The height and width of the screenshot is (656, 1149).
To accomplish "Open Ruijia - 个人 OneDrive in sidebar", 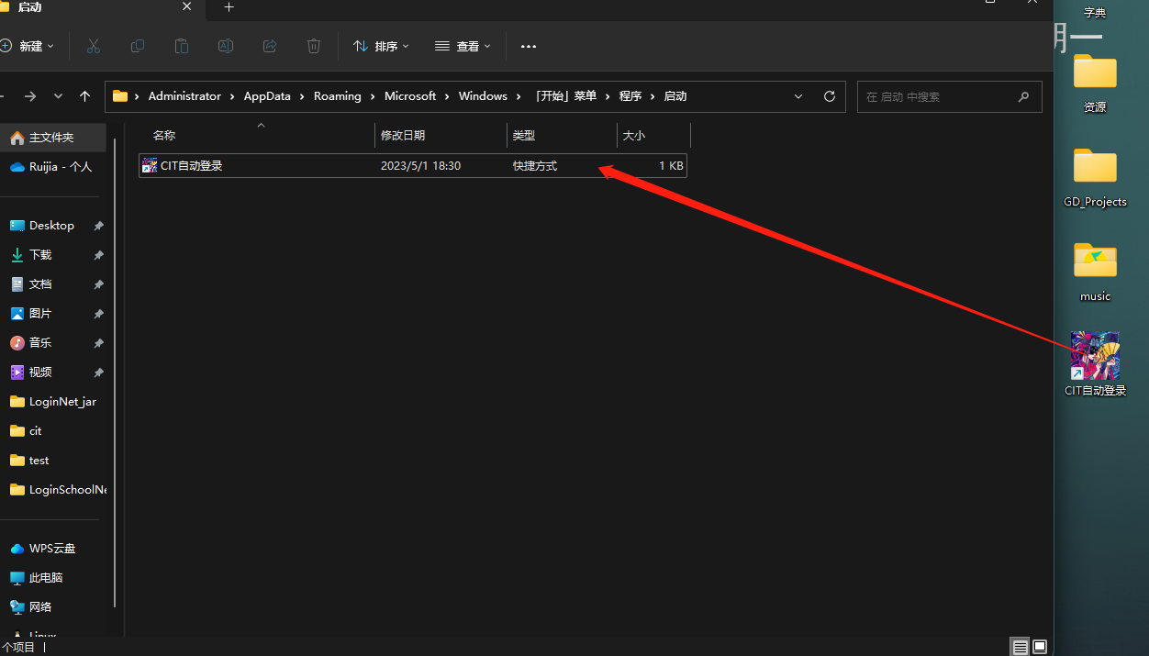I will (x=53, y=167).
